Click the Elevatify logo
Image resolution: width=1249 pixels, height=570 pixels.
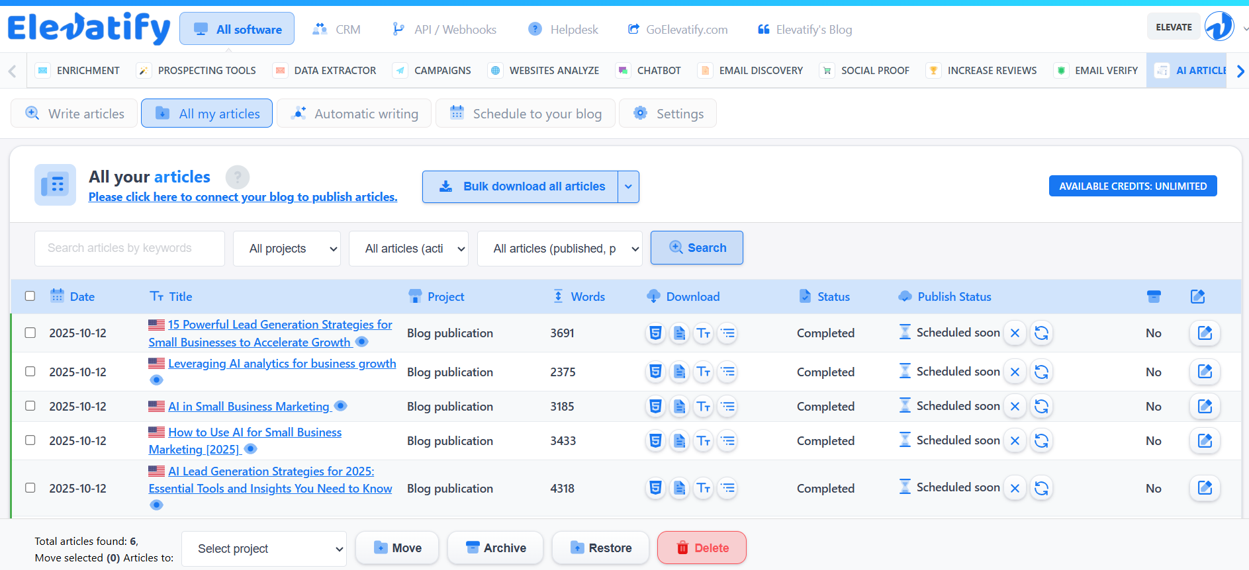pos(89,28)
